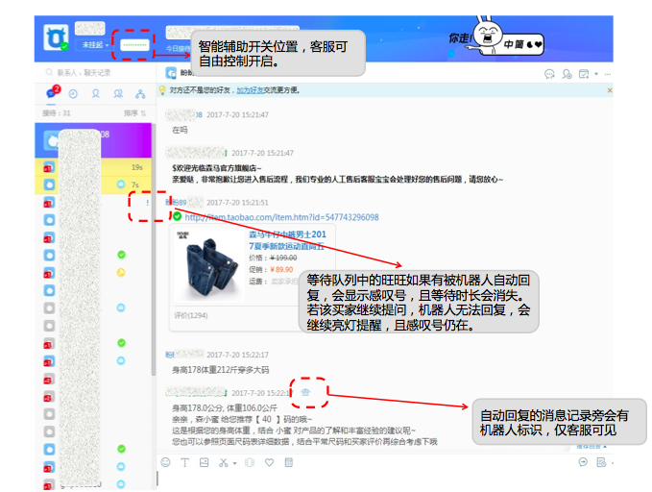652x492 pixels.
Task: Click the add-contact icon in chat header
Action: click(x=567, y=74)
